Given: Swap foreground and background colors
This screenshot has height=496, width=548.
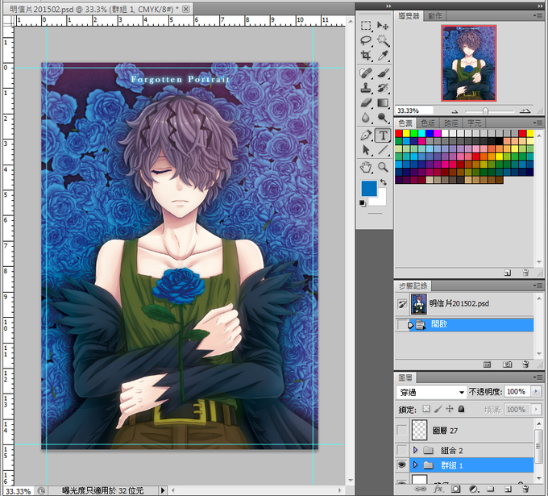Looking at the screenshot, I should point(384,182).
